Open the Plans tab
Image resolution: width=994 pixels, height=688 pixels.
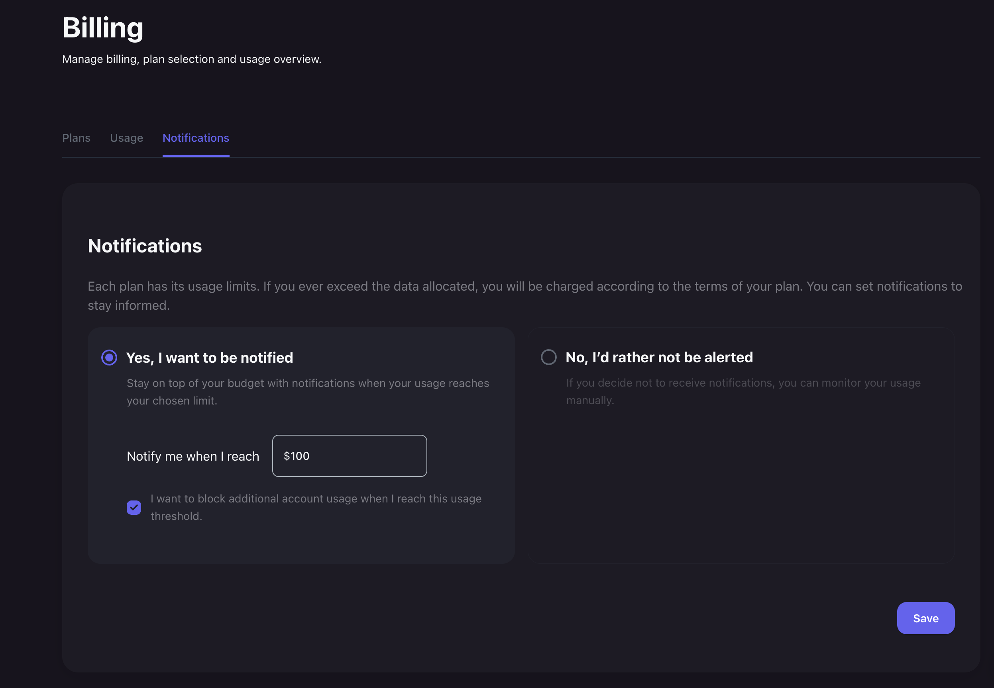(x=77, y=138)
